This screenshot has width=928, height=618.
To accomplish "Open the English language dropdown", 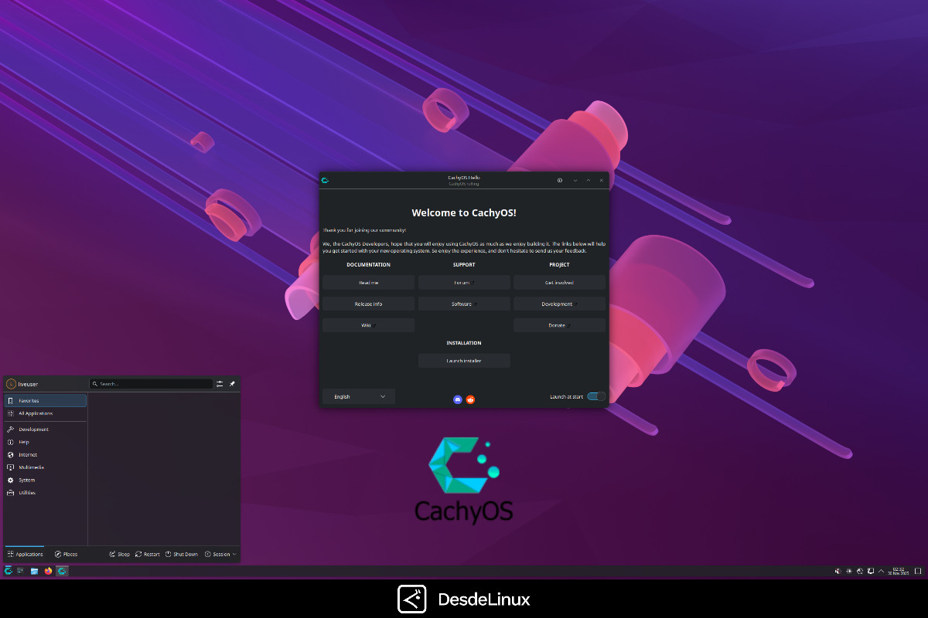I will tap(359, 396).
